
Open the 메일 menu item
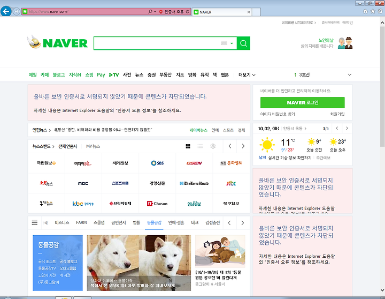click(33, 74)
